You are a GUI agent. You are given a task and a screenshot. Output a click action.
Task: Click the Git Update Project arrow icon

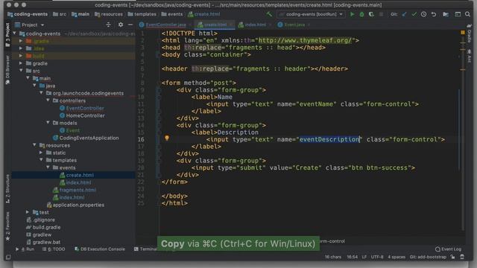click(x=404, y=14)
